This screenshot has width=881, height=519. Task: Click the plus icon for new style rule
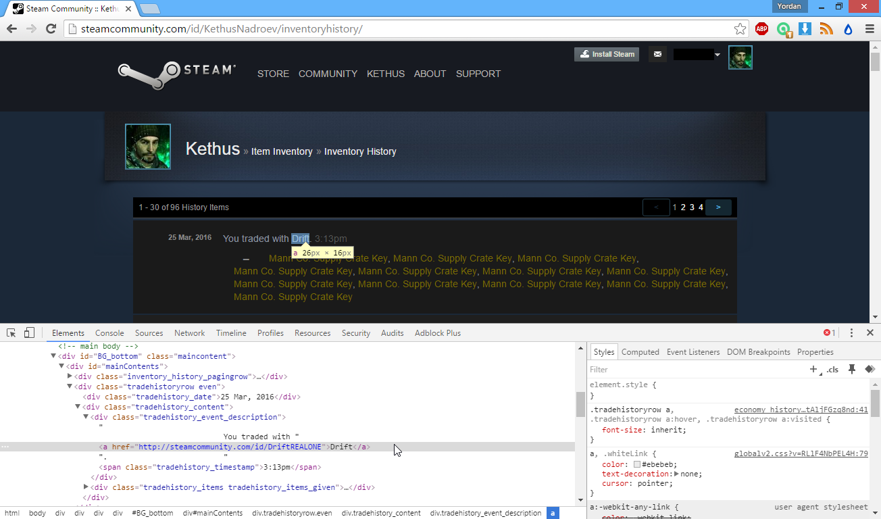pos(813,369)
